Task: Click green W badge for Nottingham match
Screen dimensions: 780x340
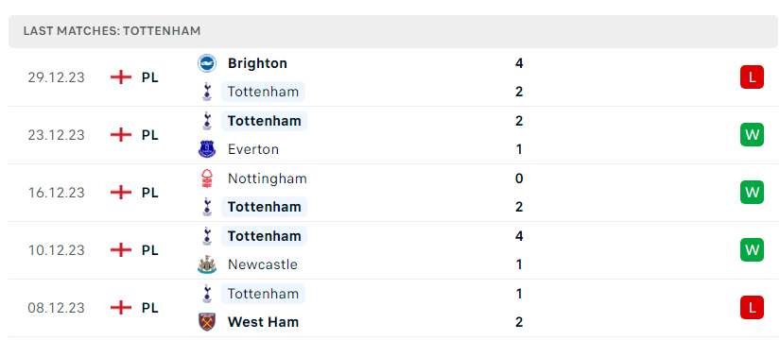Action: coord(752,193)
